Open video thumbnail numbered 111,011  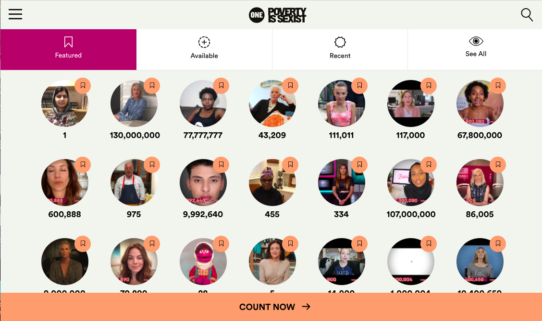(x=342, y=103)
